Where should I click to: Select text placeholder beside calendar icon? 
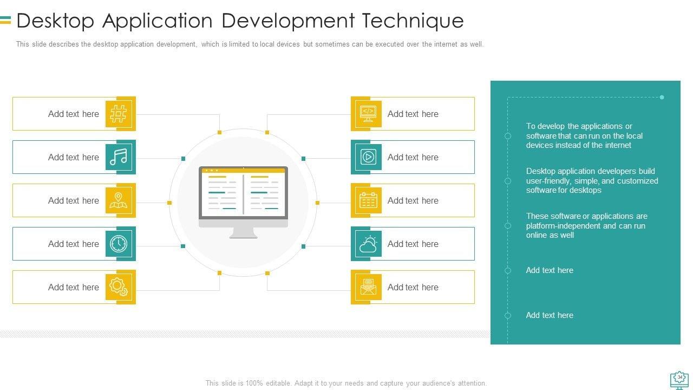[x=413, y=200]
